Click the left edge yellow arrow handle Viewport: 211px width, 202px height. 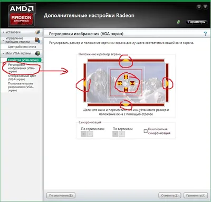point(85,83)
